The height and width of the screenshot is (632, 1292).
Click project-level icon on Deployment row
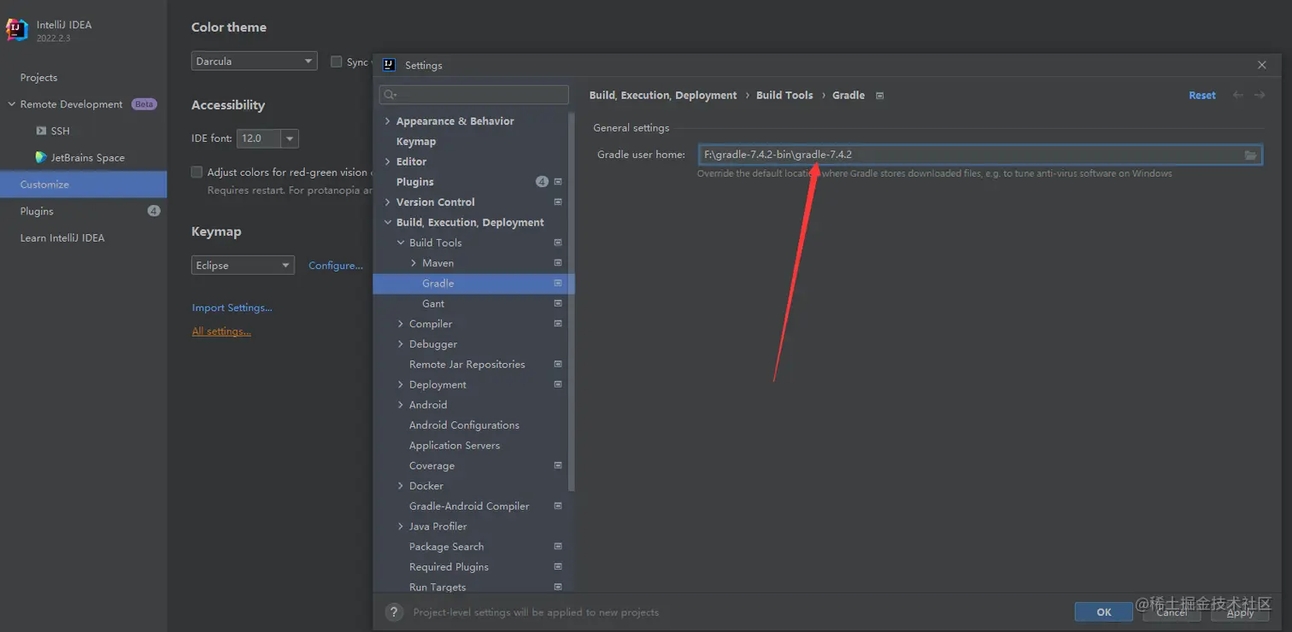click(x=558, y=384)
